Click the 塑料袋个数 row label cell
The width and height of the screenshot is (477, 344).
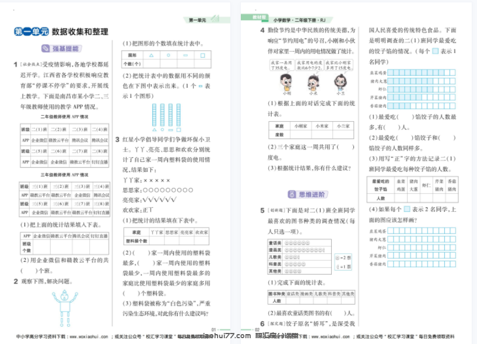136,241
